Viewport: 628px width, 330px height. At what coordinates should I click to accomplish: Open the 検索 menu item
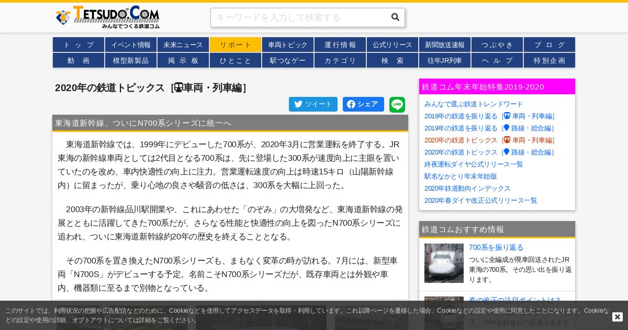392,60
